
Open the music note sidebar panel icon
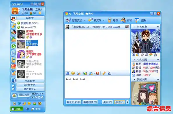pyautogui.click(x=14, y=26)
